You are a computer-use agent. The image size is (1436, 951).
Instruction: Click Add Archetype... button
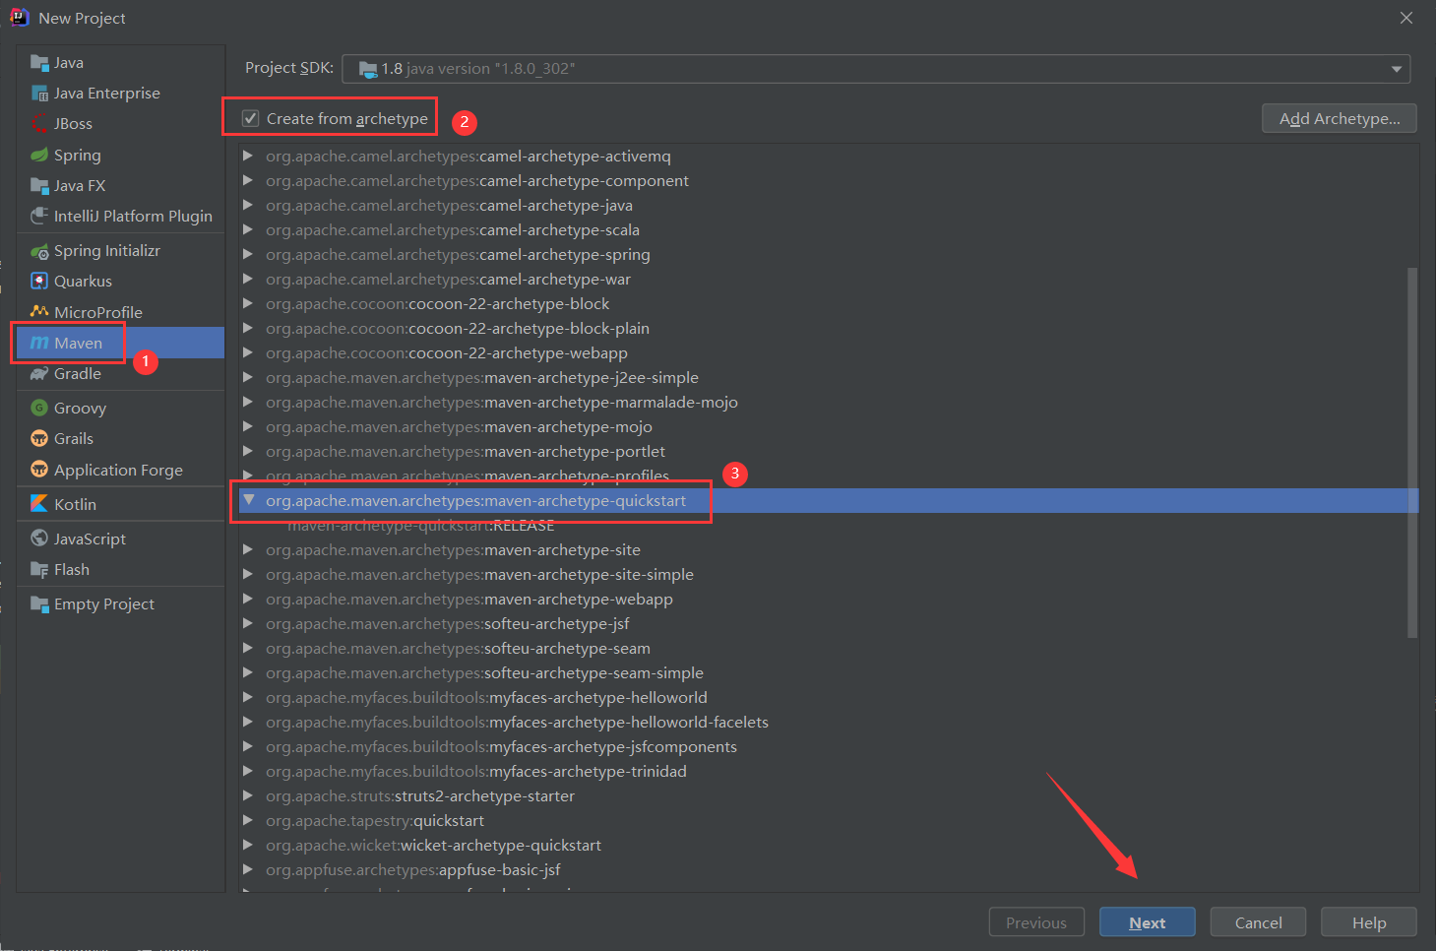pyautogui.click(x=1340, y=118)
